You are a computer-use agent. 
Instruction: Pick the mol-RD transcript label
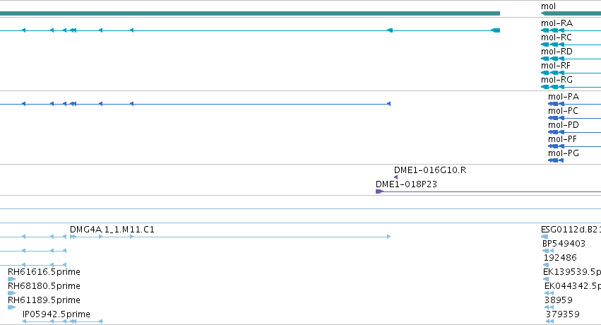pos(557,52)
